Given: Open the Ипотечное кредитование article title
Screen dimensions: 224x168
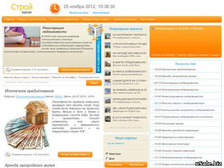Looking at the screenshot, I should [x=29, y=91].
